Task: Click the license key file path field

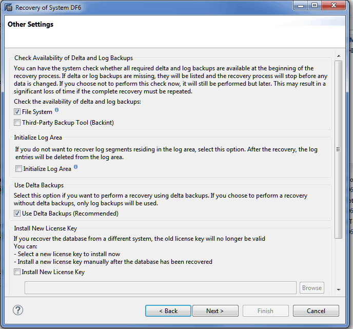Action: point(160,287)
